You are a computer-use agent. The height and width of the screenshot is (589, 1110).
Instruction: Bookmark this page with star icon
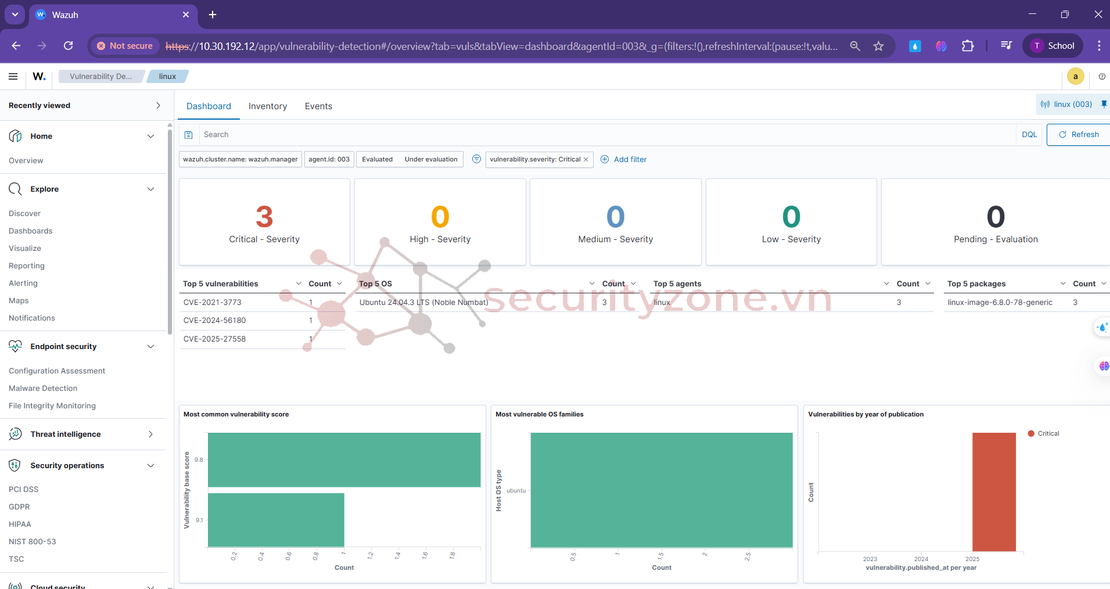pos(878,46)
